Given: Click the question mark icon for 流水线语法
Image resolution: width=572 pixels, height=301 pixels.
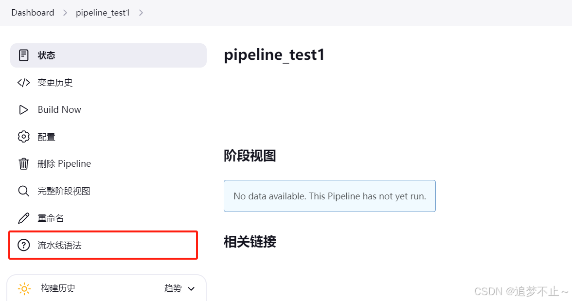Looking at the screenshot, I should 24,245.
